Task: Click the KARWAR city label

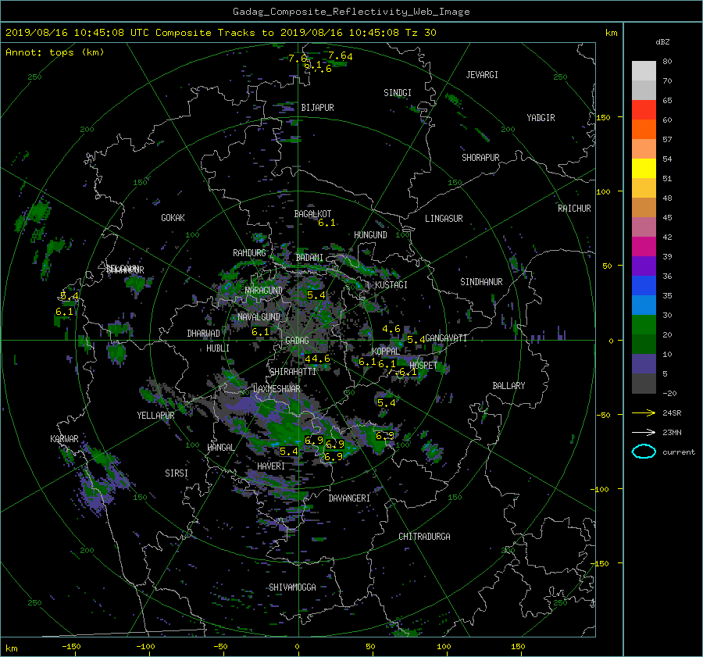Action: click(64, 439)
